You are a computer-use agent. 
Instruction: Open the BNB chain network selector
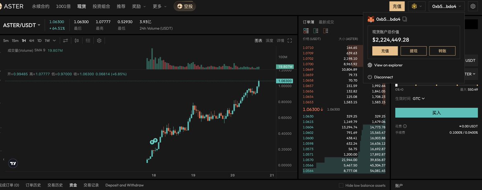tap(417, 6)
